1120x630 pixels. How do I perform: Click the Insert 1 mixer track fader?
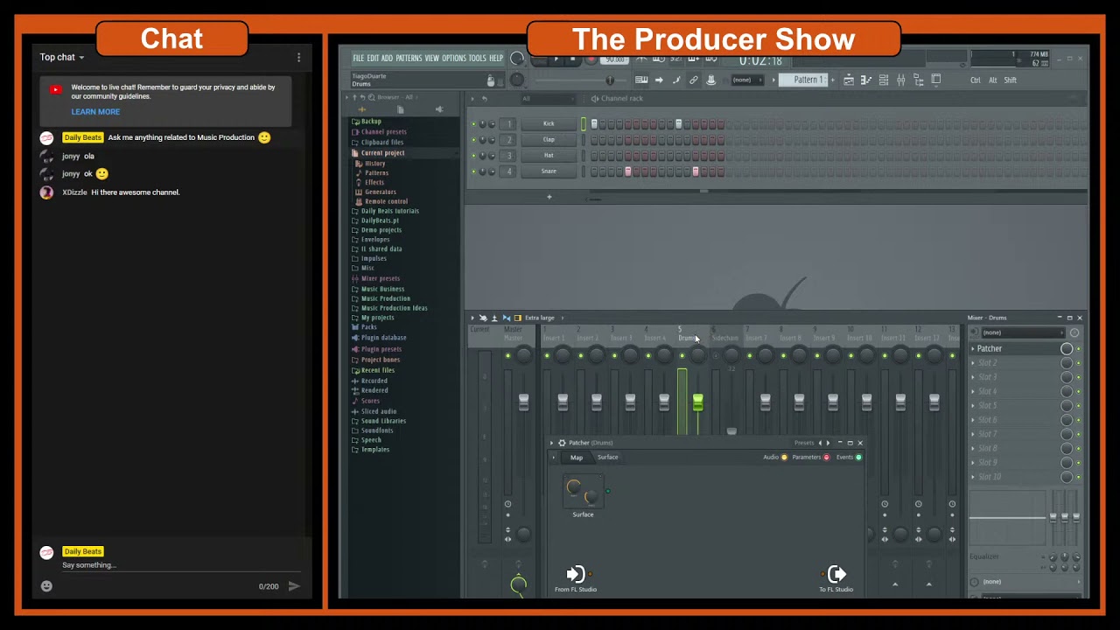(x=563, y=402)
